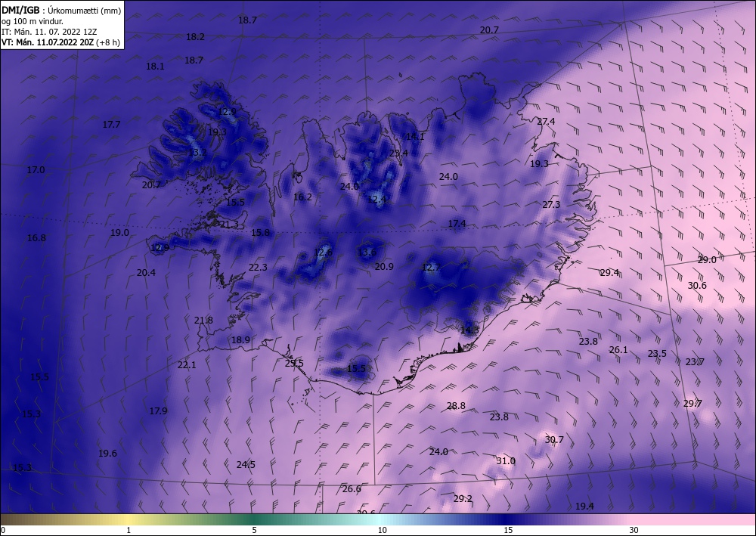This screenshot has width=756, height=536.
Task: Click the 12.6 value label
Action: click(323, 252)
